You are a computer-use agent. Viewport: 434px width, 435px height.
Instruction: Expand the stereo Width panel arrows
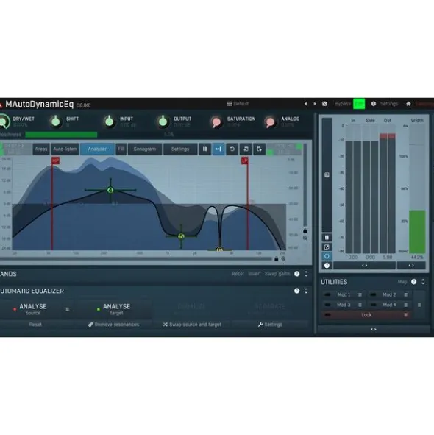(x=411, y=266)
